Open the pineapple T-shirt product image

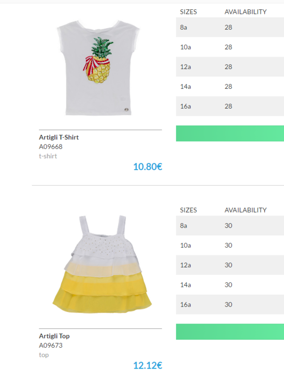point(98,68)
